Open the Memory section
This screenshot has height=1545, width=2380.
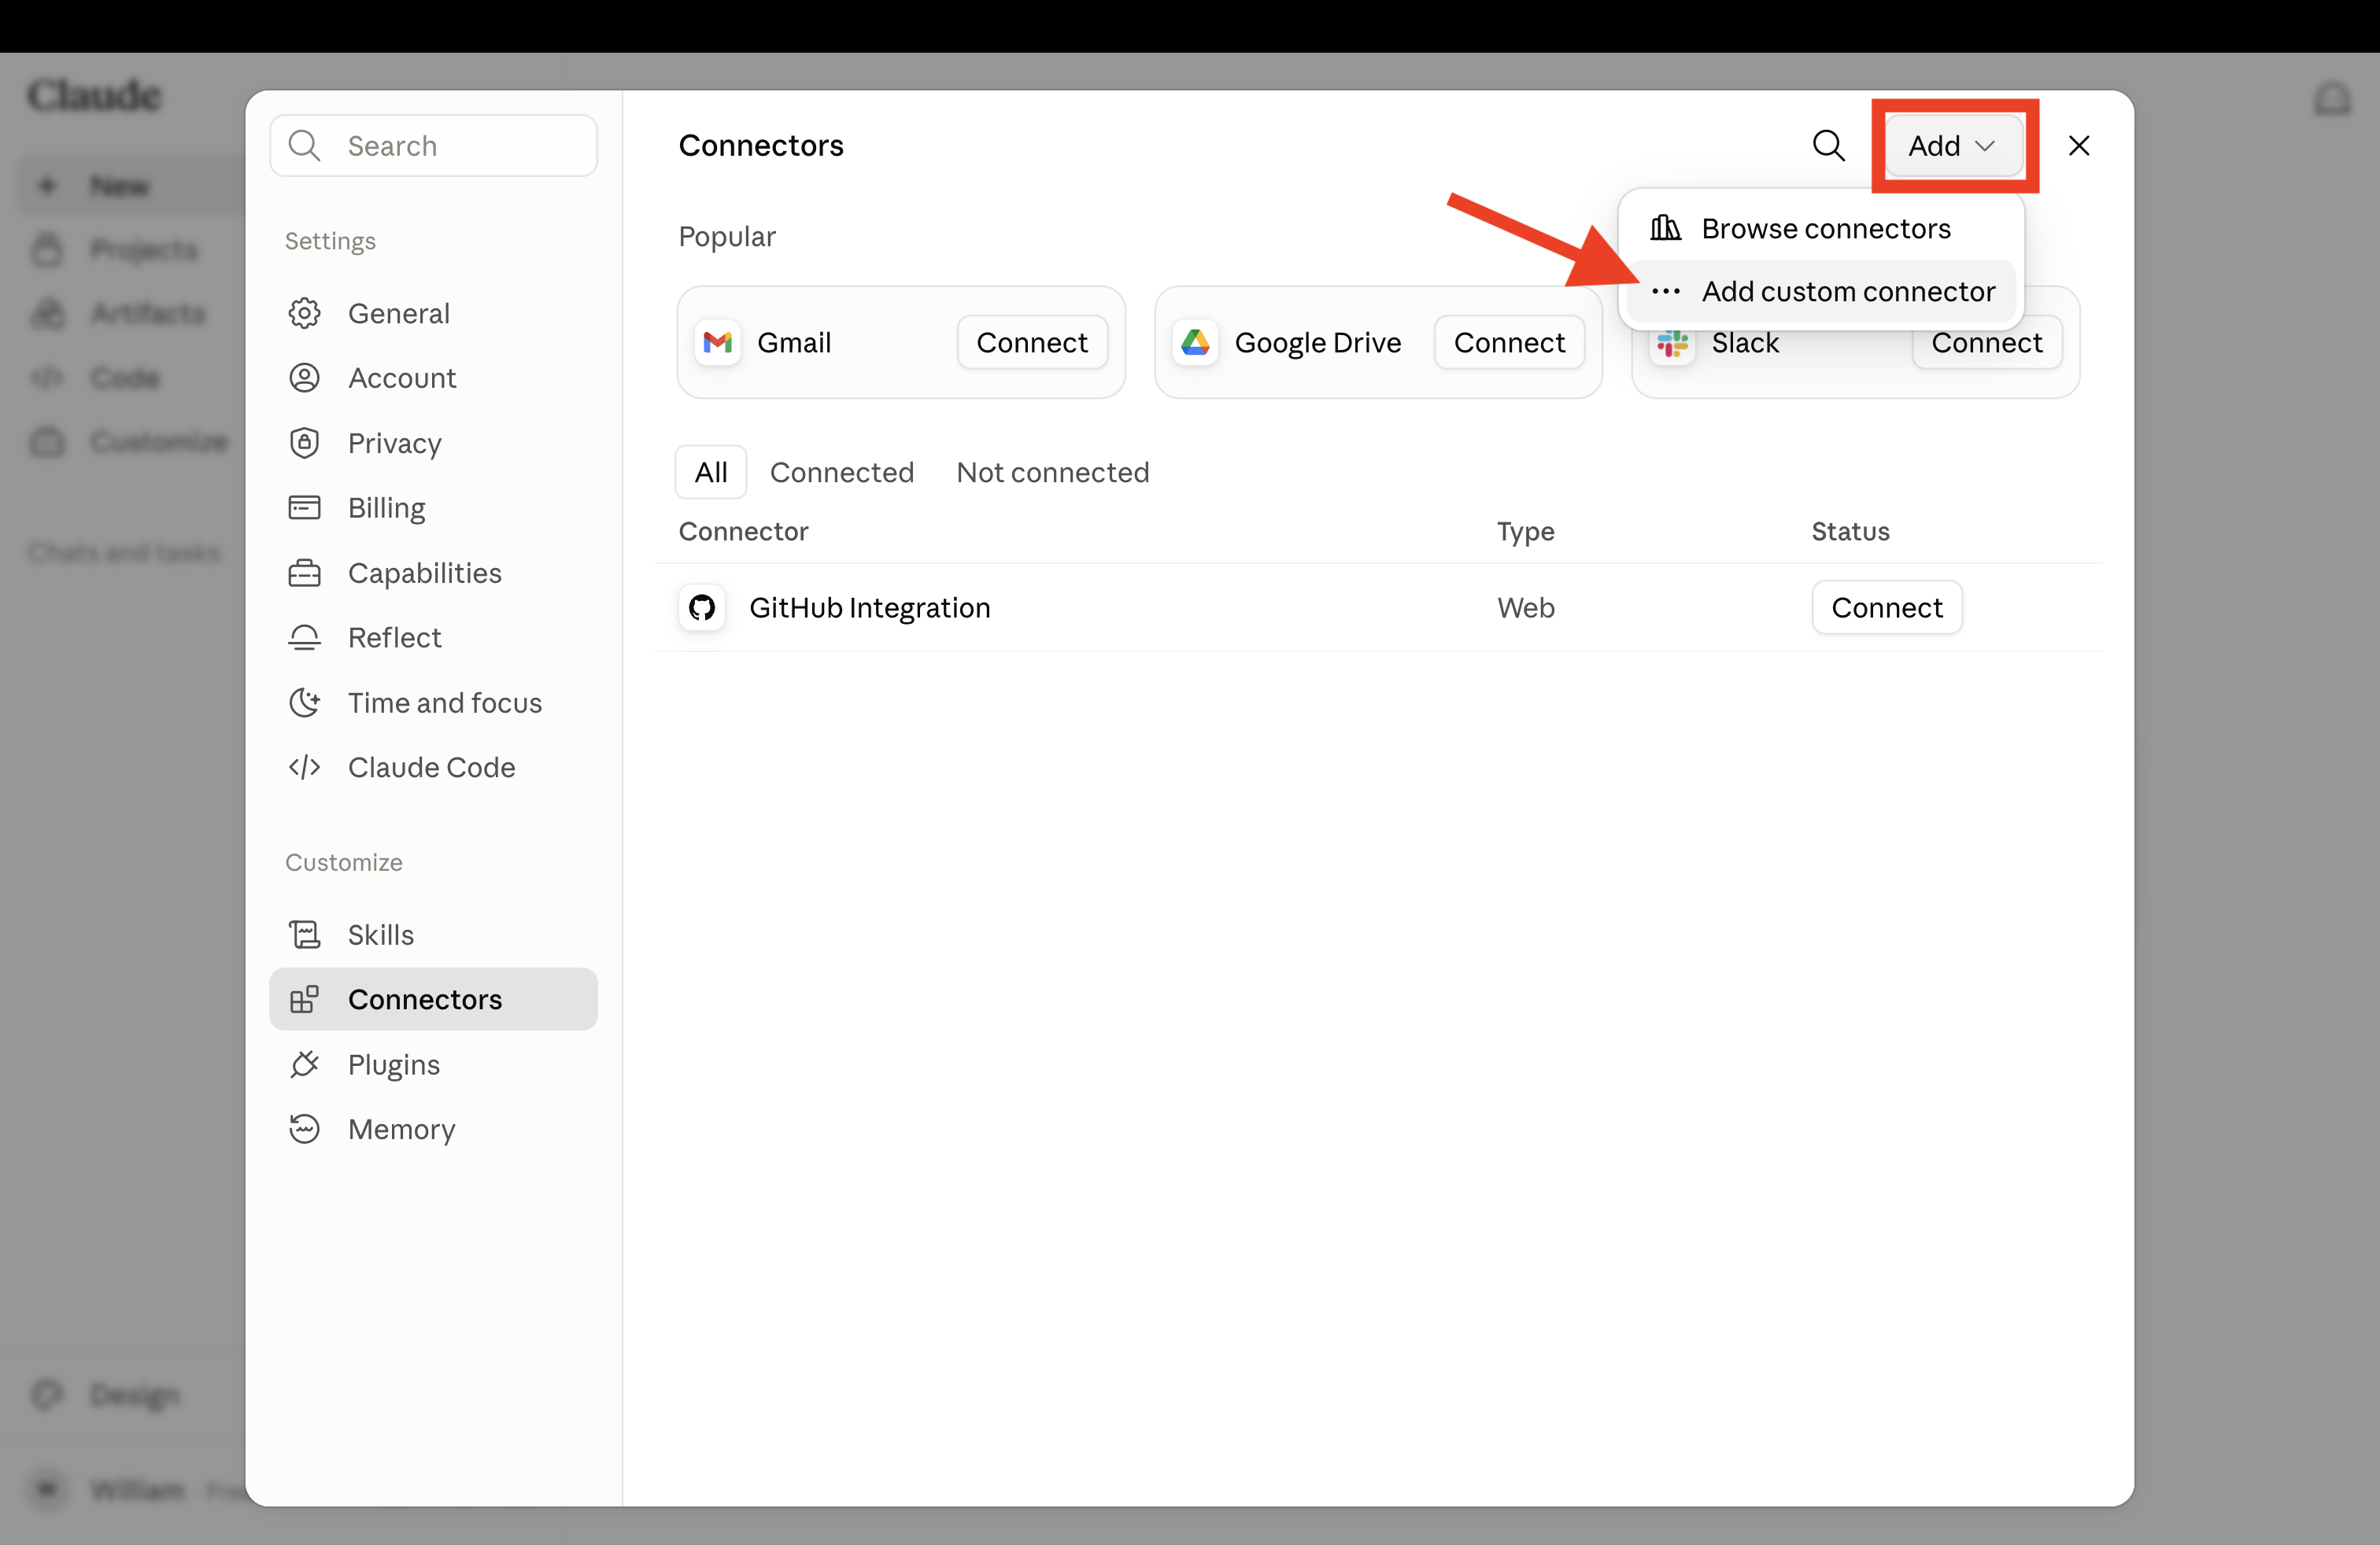[x=433, y=1130]
